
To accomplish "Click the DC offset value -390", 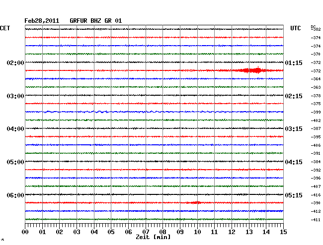I will pos(316,203).
